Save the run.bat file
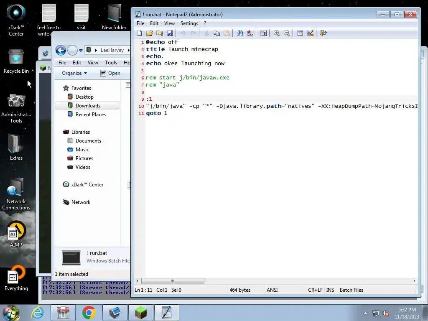The width and height of the screenshot is (428, 321). click(x=170, y=33)
